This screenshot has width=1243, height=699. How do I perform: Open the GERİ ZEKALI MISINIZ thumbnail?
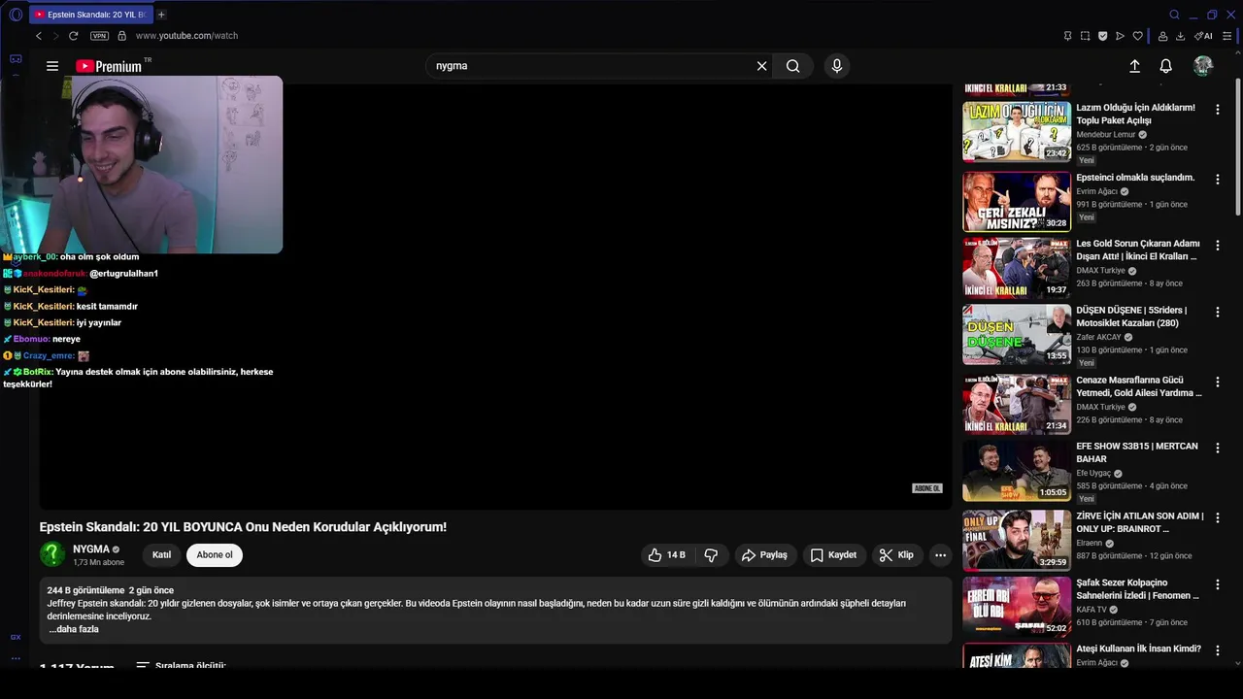coord(1017,201)
